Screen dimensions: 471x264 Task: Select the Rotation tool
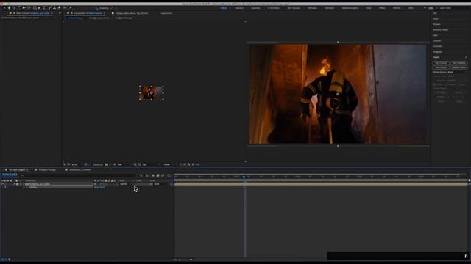coord(20,8)
